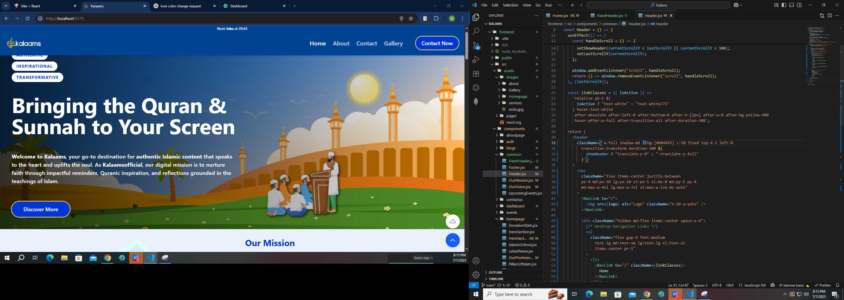Image resolution: width=844 pixels, height=300 pixels.
Task: Toggle the Primary Side Bar layout button
Action: [x=784, y=5]
